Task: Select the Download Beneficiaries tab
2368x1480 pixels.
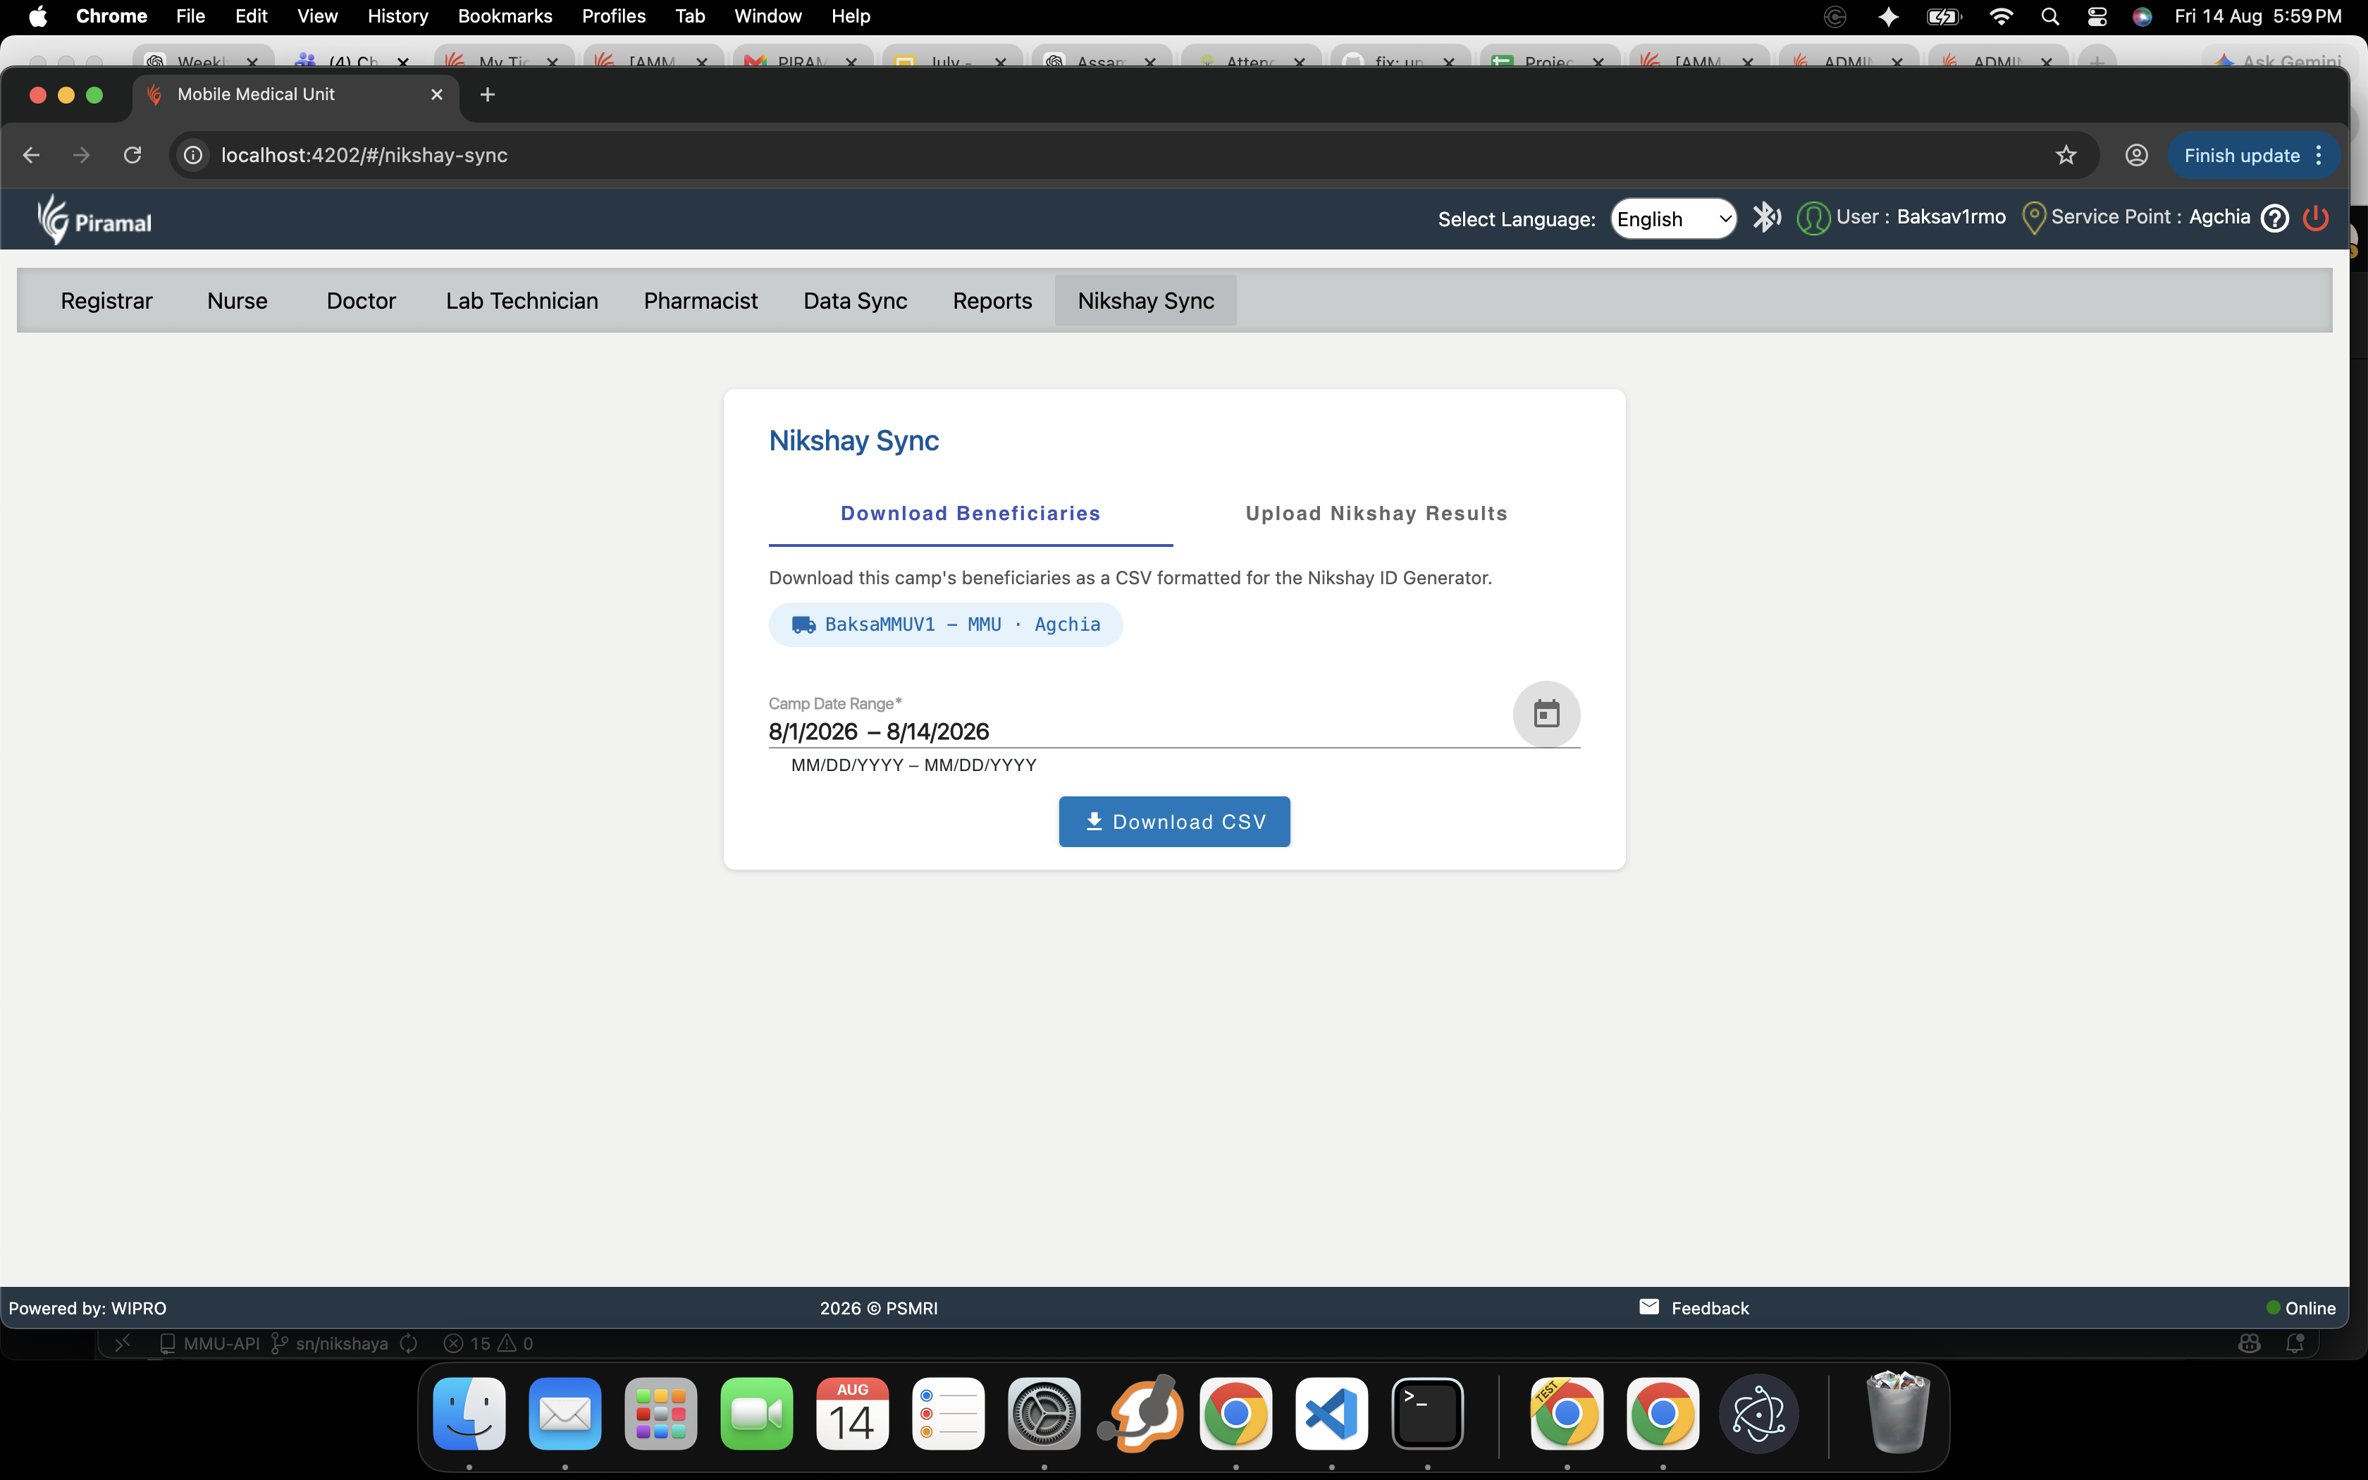Action: point(970,514)
